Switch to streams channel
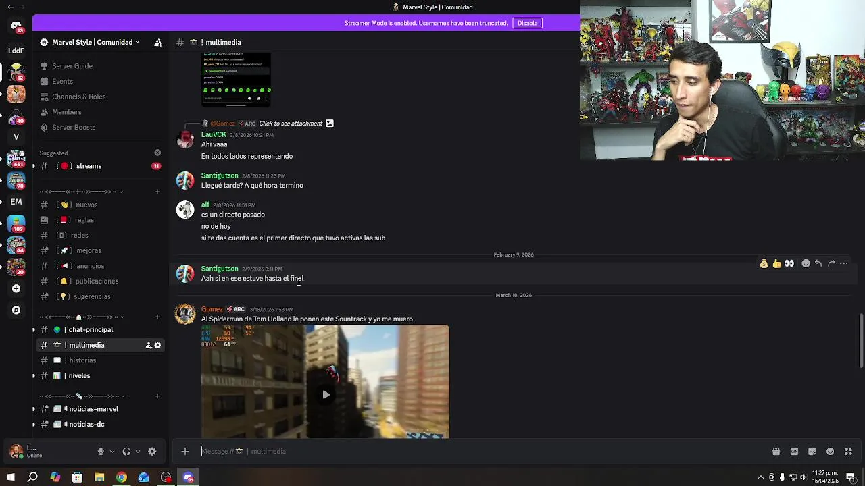865x486 pixels. 101,166
